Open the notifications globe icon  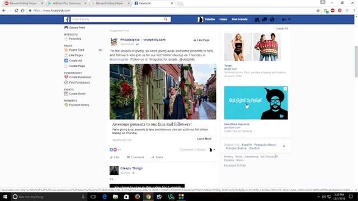[272, 20]
